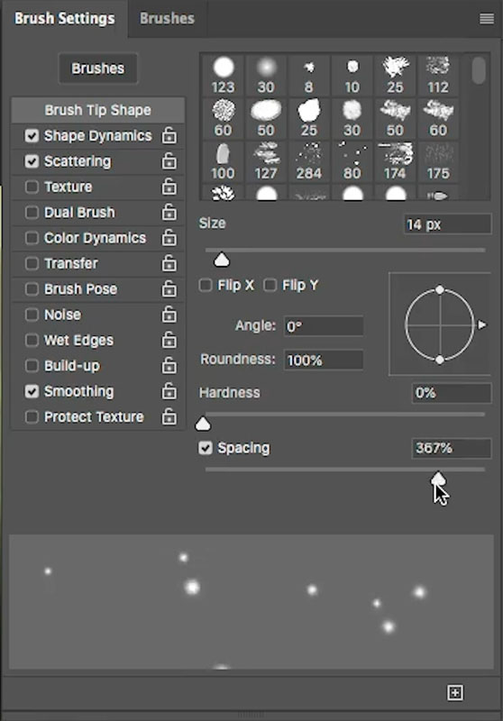This screenshot has width=503, height=721.
Task: Switch to the Brushes tab
Action: tap(167, 18)
